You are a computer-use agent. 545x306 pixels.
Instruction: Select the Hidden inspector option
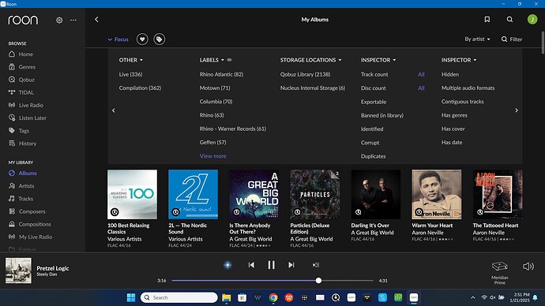pyautogui.click(x=450, y=74)
